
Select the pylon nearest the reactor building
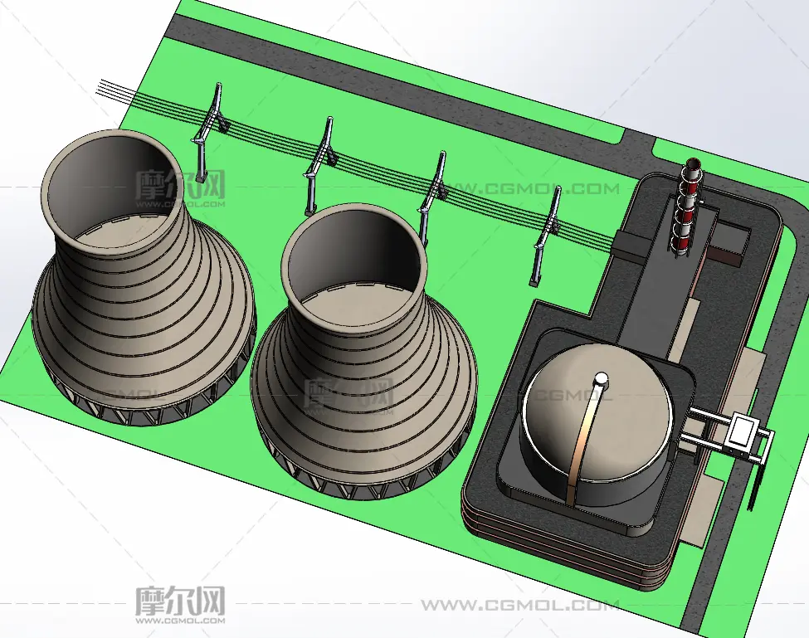click(x=548, y=232)
